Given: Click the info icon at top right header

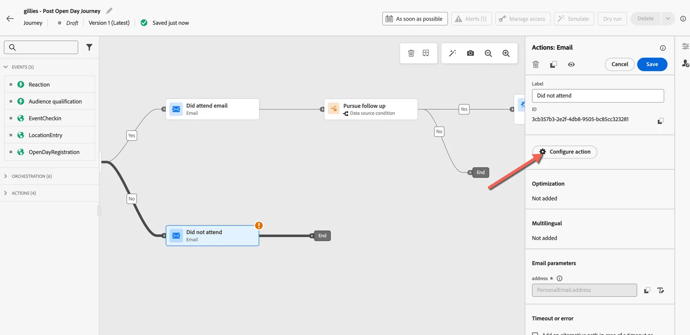Looking at the screenshot, I should [683, 19].
